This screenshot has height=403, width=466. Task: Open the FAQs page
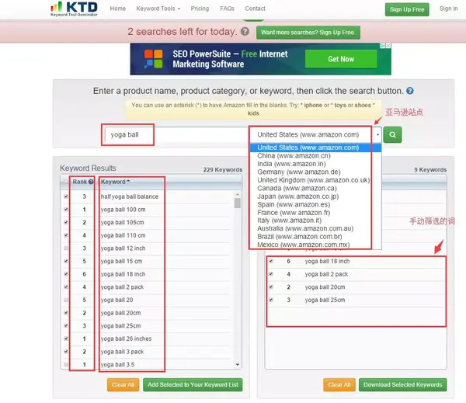pos(227,9)
